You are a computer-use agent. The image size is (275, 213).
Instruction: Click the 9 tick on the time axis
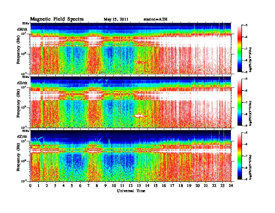coord(106,186)
